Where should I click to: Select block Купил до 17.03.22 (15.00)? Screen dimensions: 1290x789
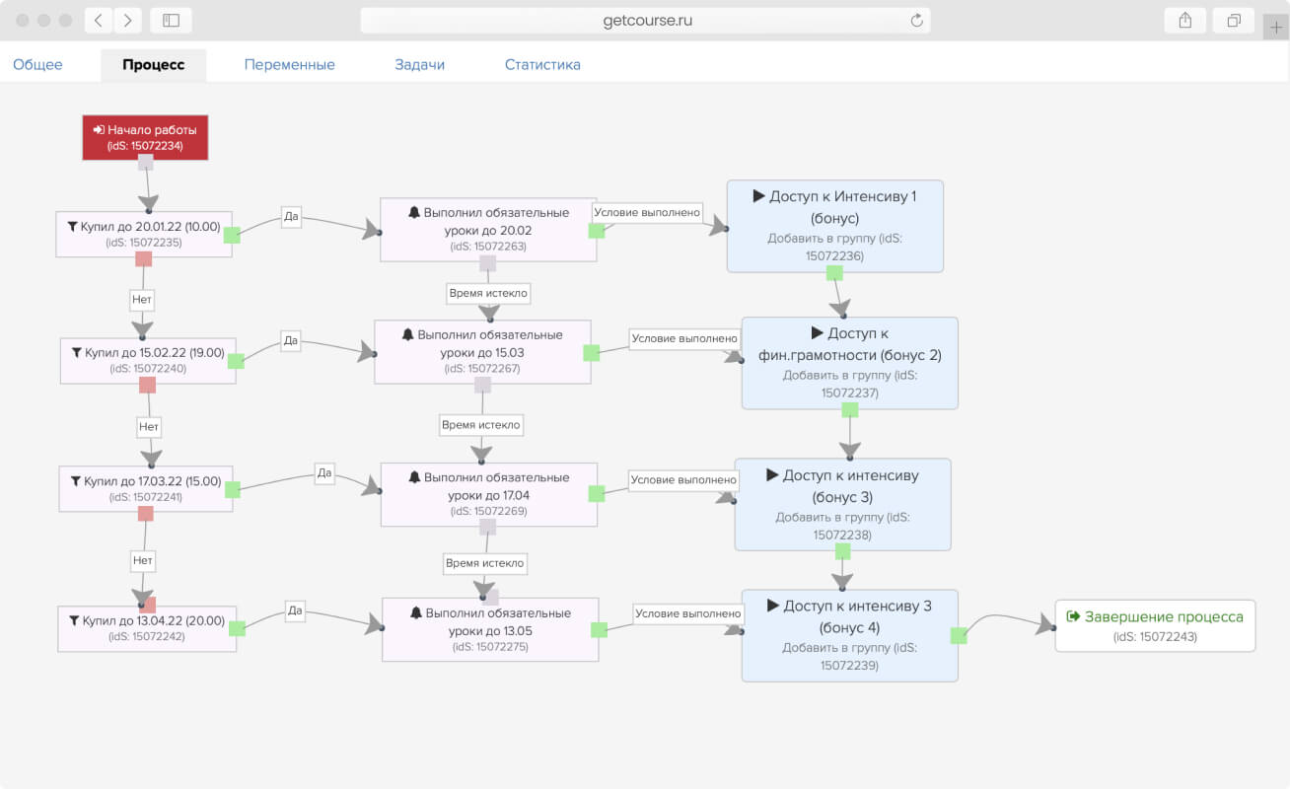(146, 488)
